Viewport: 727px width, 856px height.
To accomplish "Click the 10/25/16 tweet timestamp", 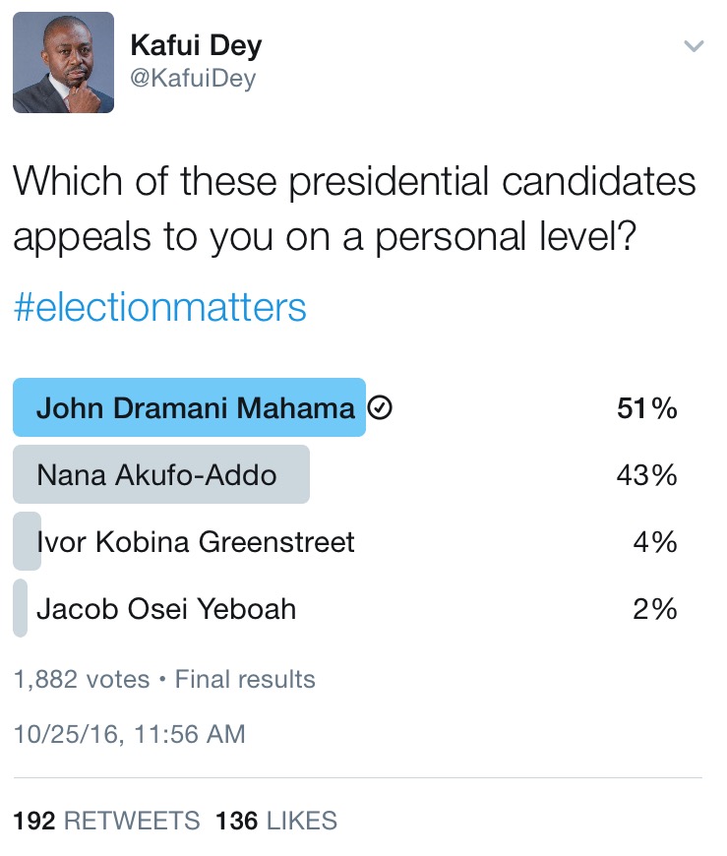I will coord(129,733).
